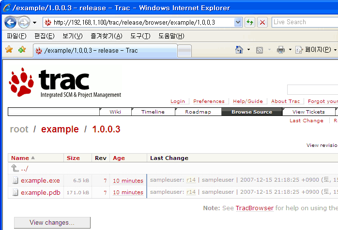Click the parent directory up-arrow icon
Image resolution: width=338 pixels, height=230 pixels.
pyautogui.click(x=15, y=168)
